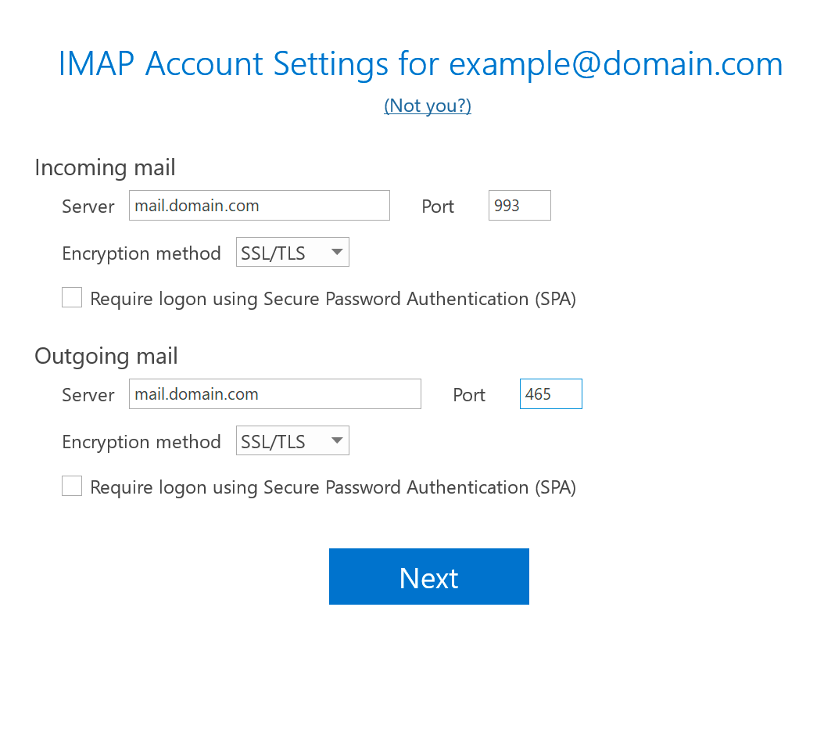
Task: Enable SPA checkbox under Incoming mail
Action: pos(71,297)
